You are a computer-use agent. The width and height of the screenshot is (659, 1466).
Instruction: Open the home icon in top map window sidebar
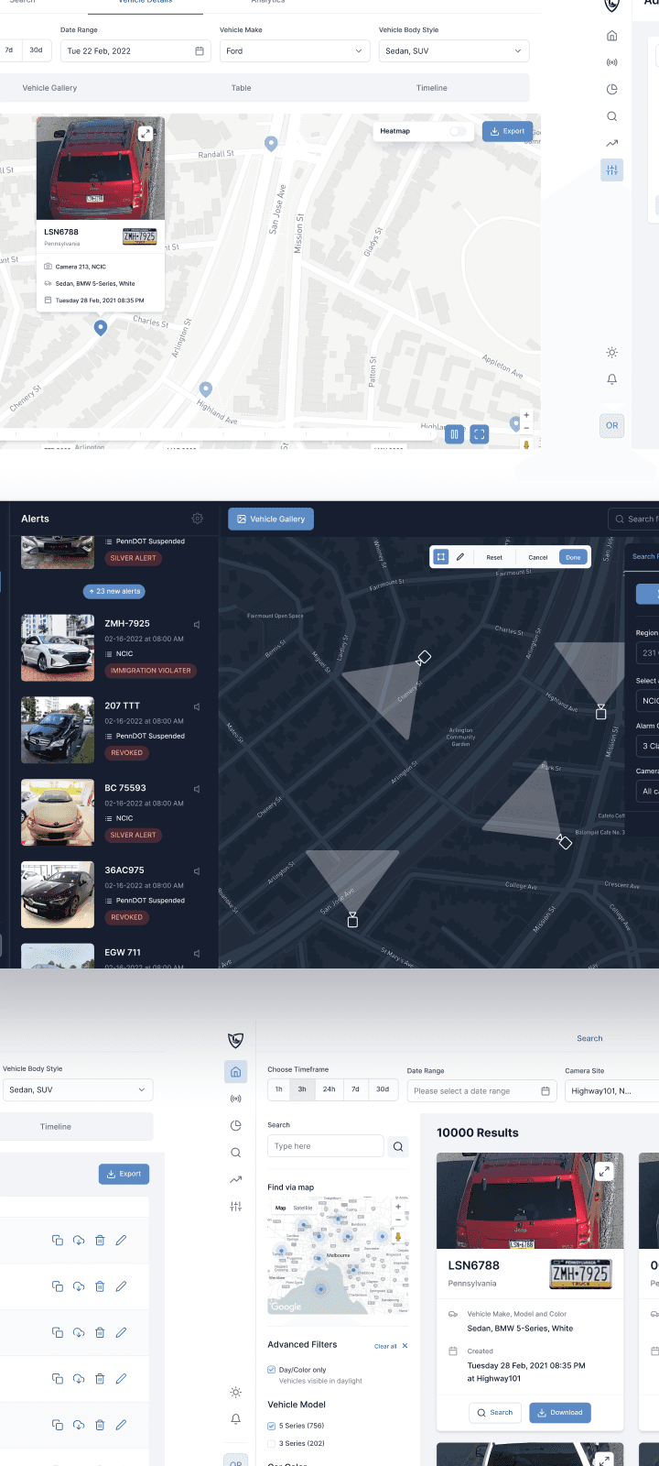tap(611, 36)
